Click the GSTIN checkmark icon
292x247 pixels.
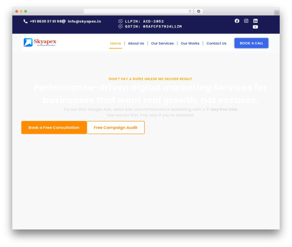(x=120, y=26)
